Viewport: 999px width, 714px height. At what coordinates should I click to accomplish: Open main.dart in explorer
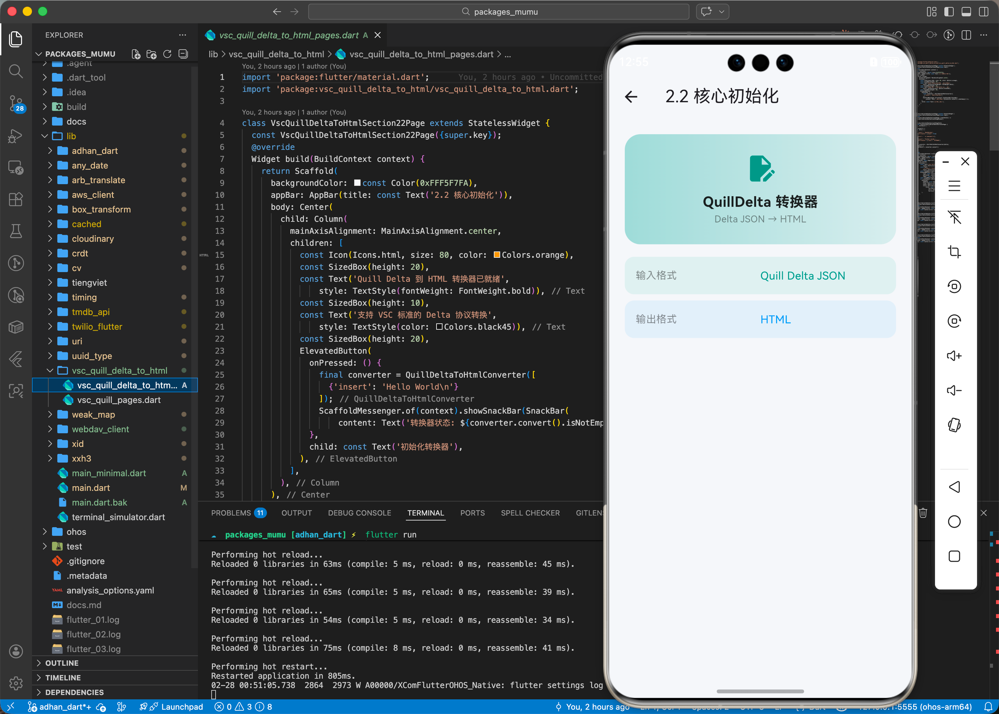pos(116,488)
